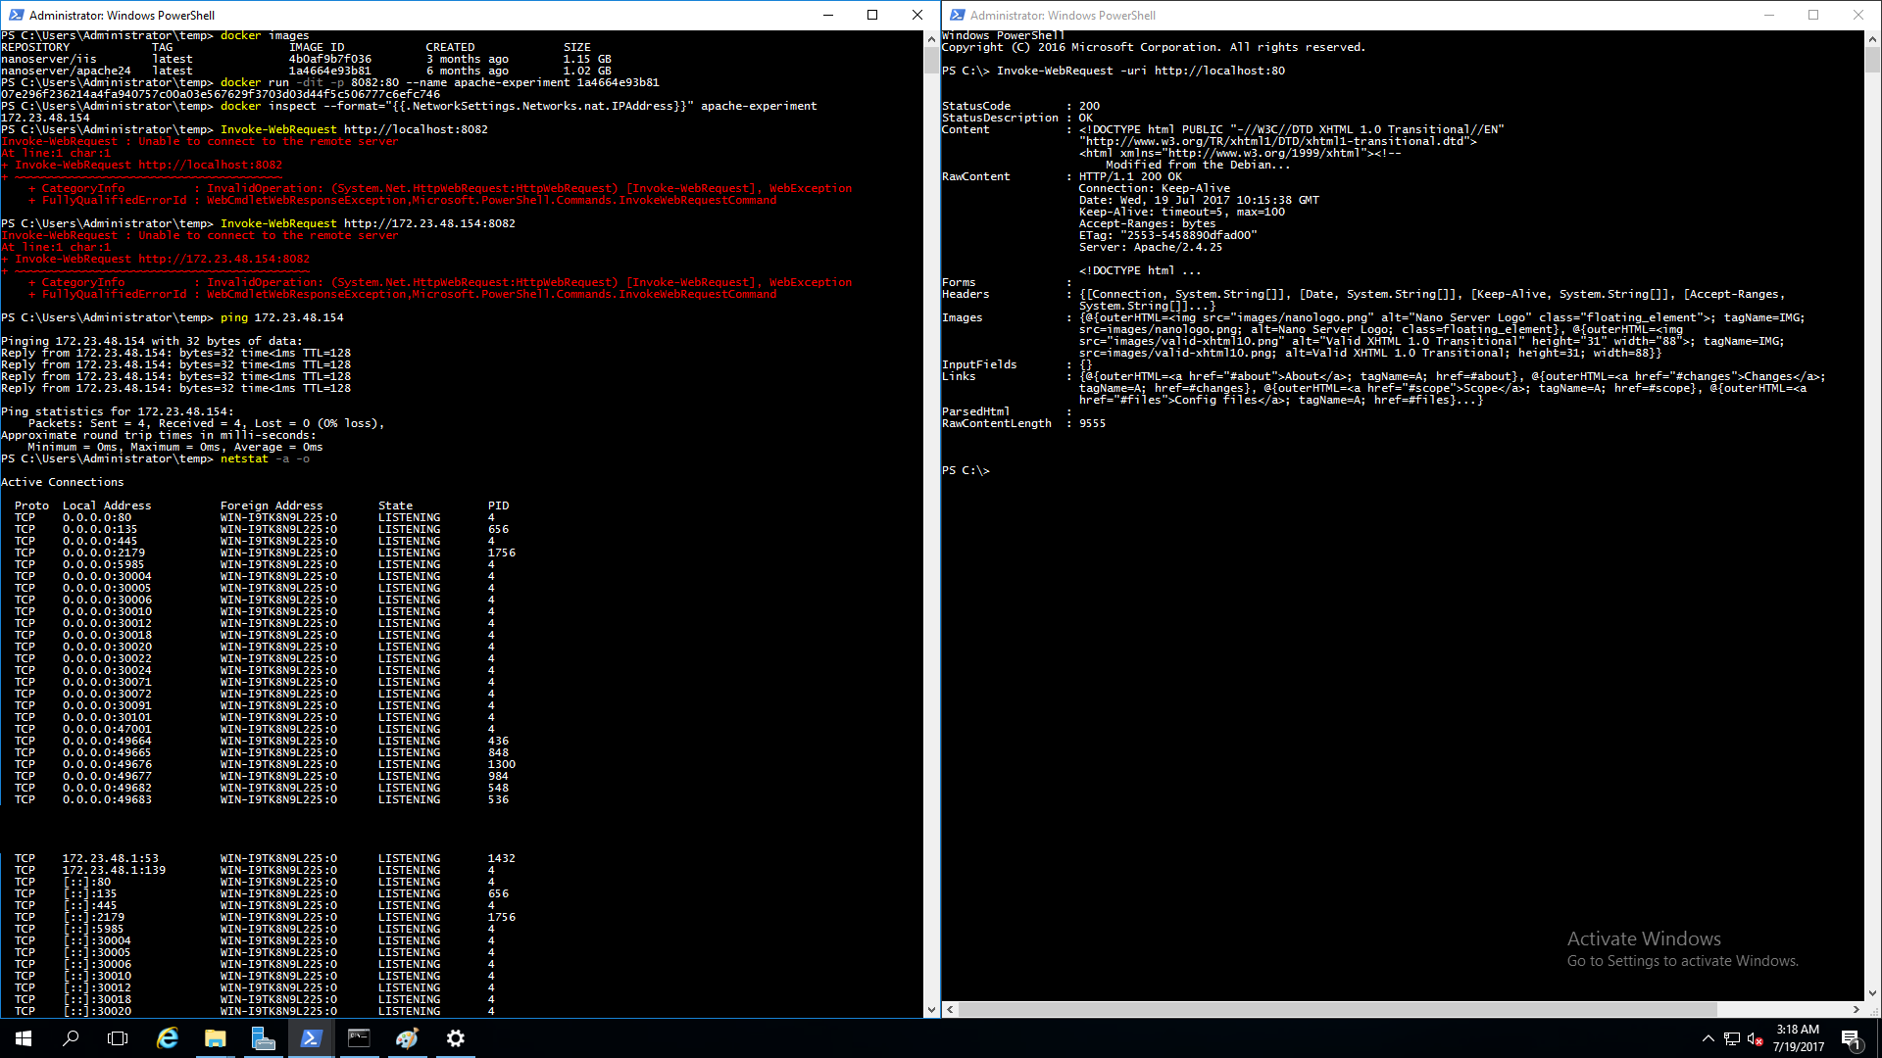
Task: Click the 'InputFields' label
Action: (x=979, y=364)
